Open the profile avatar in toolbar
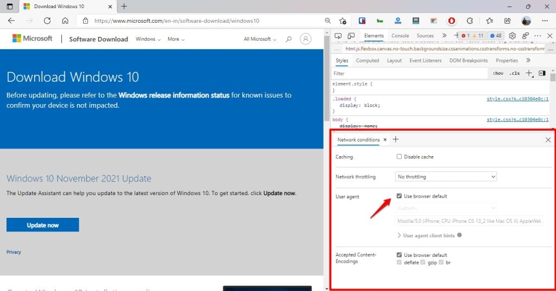Screen dimensions: 556x291 [x=526, y=21]
